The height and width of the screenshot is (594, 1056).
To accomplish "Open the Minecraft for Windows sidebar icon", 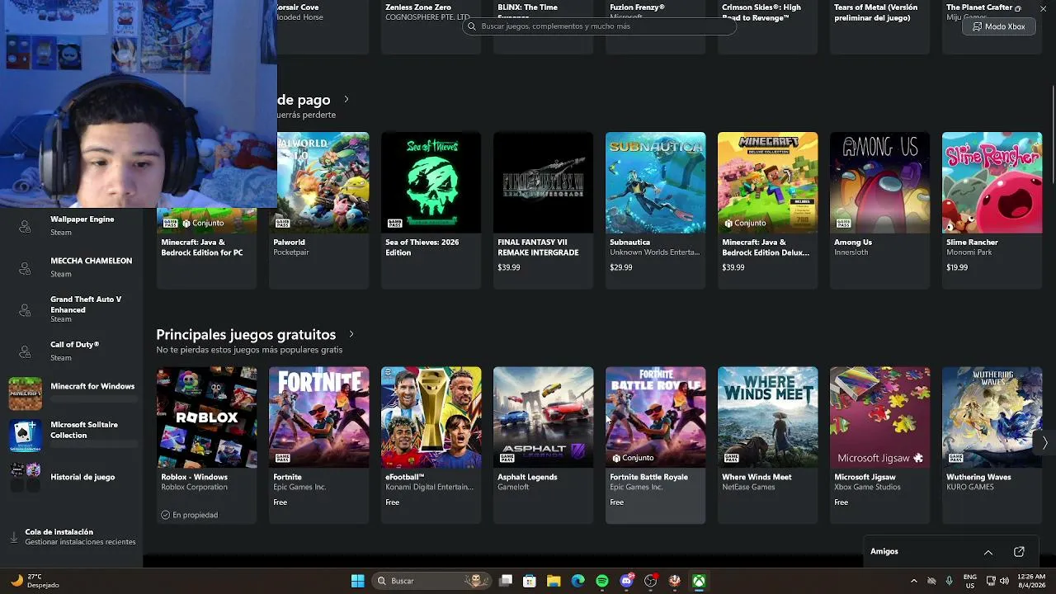I will point(25,394).
